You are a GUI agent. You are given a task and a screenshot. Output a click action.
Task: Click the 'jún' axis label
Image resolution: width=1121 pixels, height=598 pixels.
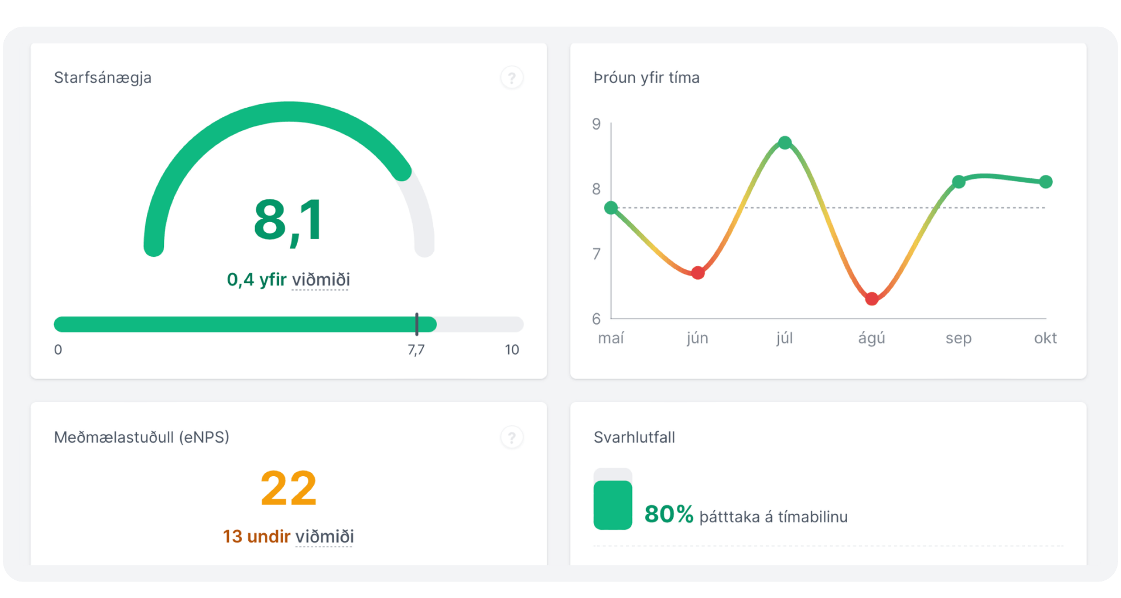click(x=697, y=338)
